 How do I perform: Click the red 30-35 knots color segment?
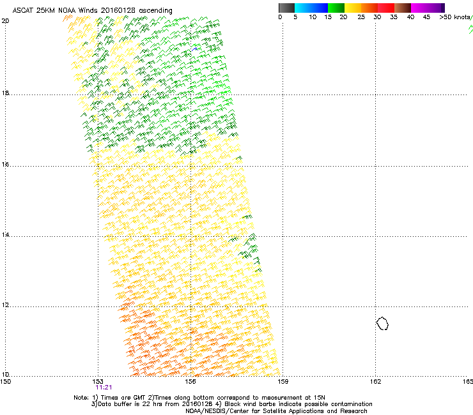pyautogui.click(x=386, y=8)
